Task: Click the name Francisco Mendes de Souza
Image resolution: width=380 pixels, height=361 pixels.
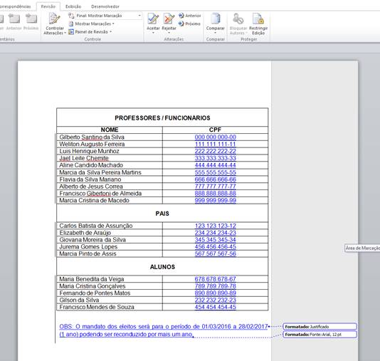Action: 97,307
